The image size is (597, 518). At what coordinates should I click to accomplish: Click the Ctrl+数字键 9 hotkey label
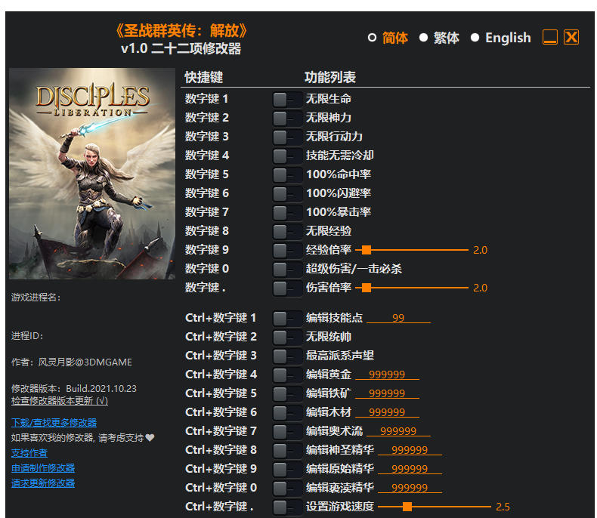[221, 469]
